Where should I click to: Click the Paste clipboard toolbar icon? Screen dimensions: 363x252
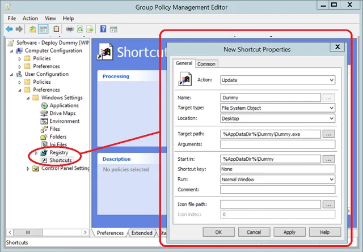pyautogui.click(x=56, y=29)
